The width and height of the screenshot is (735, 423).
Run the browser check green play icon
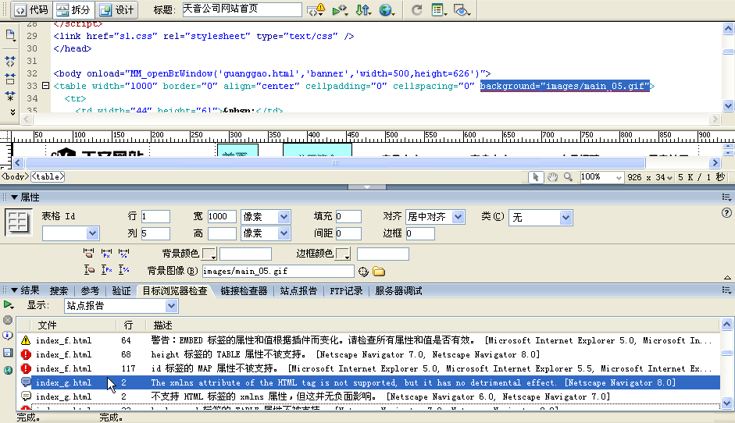[x=8, y=305]
